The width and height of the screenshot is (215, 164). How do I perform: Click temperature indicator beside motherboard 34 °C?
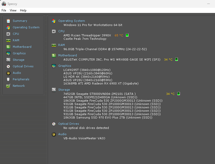point(177,59)
